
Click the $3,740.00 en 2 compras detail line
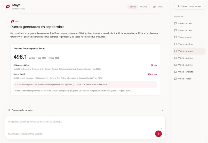58,78
